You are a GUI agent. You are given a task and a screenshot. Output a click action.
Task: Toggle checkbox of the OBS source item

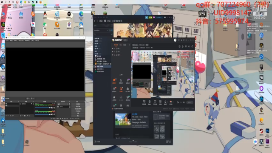click(20, 104)
